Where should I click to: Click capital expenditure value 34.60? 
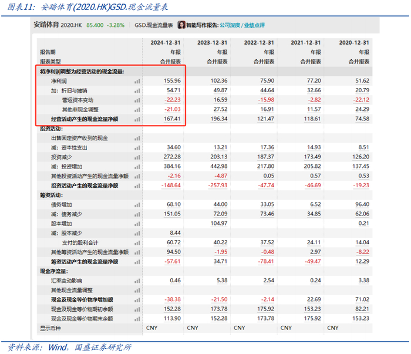(174, 147)
